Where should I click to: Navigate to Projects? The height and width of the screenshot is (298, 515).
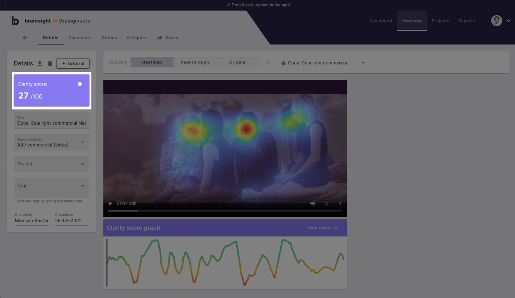(440, 21)
